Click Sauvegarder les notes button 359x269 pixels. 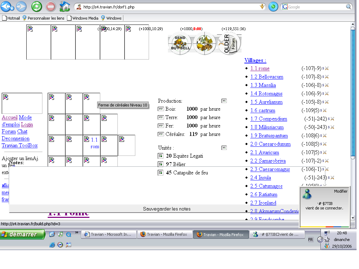pos(167,209)
